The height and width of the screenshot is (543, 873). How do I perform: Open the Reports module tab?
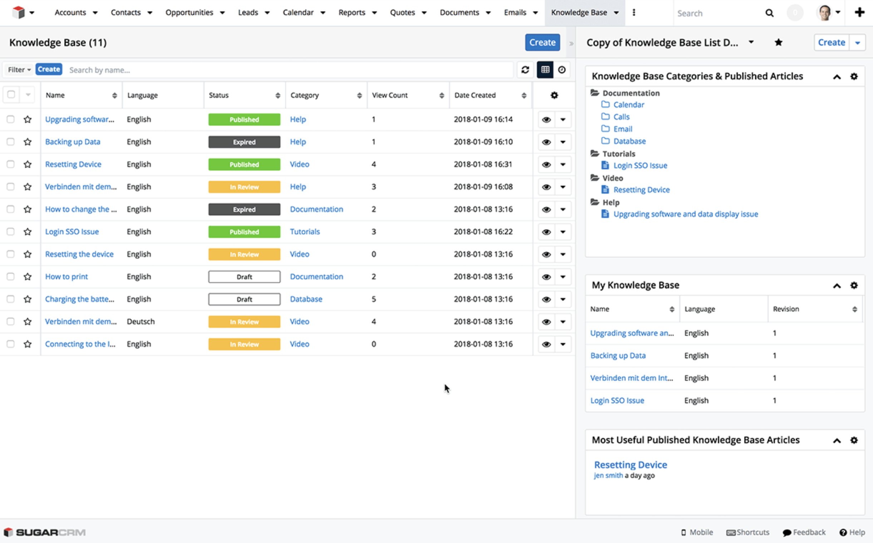(x=352, y=13)
